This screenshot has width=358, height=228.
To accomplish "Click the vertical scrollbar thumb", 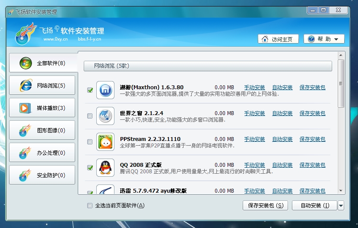I will 341,84.
